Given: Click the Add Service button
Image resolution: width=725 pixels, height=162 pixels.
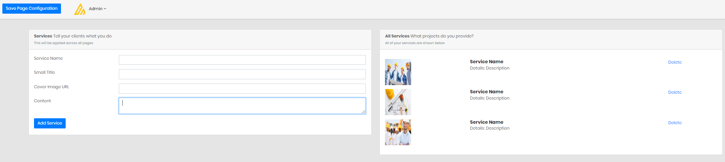Looking at the screenshot, I should click(50, 123).
